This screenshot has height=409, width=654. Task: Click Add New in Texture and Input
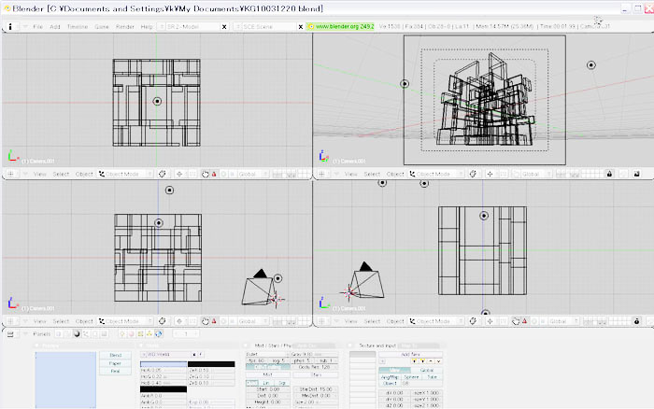point(410,354)
